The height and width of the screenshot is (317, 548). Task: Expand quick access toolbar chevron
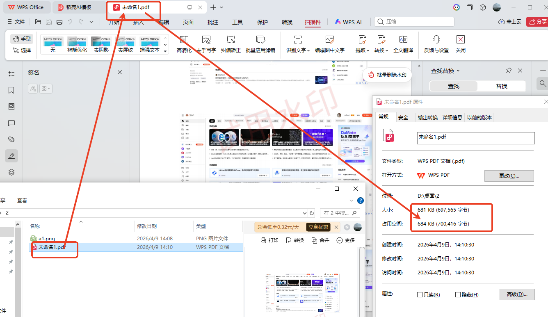coord(91,22)
